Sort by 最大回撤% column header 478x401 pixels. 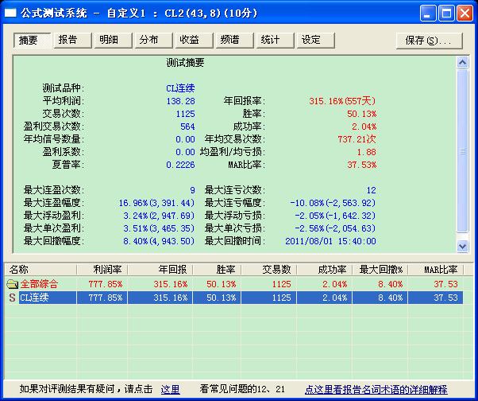pos(381,269)
